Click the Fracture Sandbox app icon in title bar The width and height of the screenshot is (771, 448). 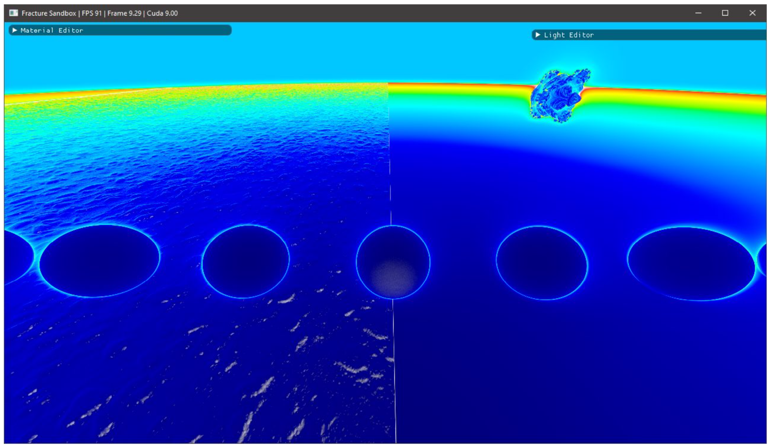pyautogui.click(x=14, y=13)
